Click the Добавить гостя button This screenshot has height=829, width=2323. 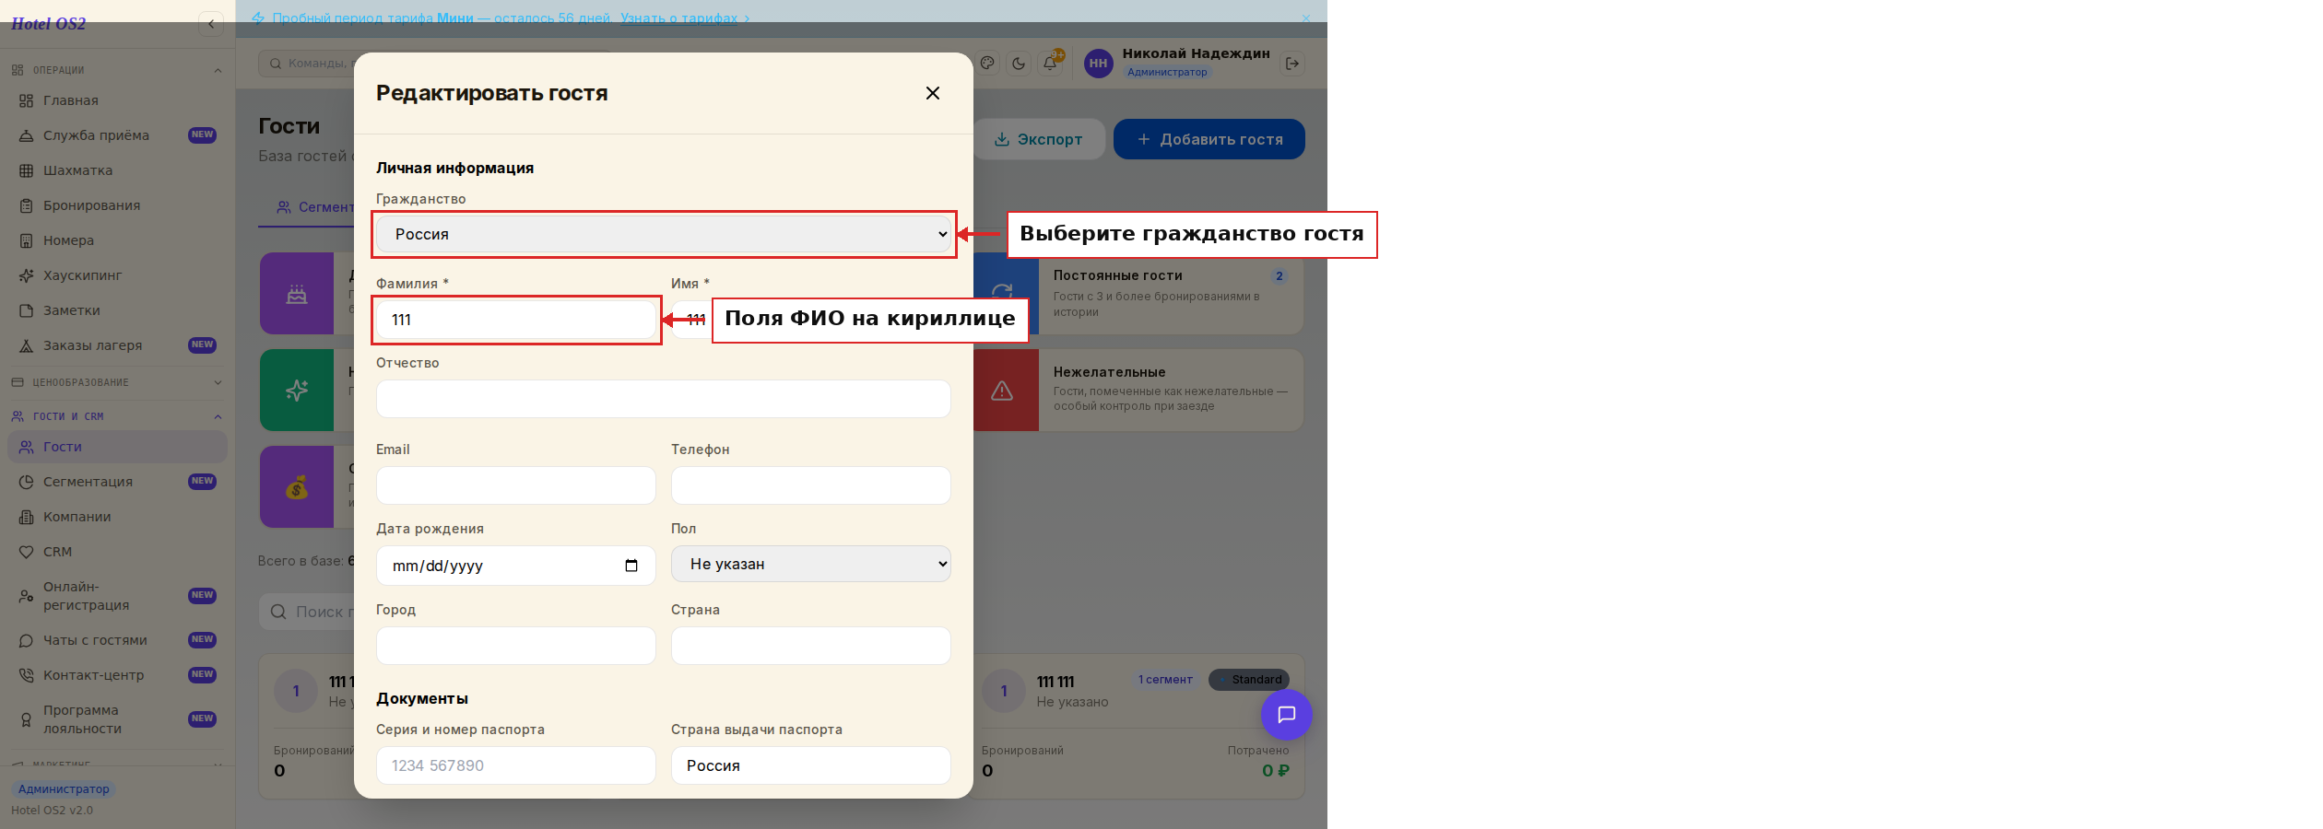[1209, 139]
